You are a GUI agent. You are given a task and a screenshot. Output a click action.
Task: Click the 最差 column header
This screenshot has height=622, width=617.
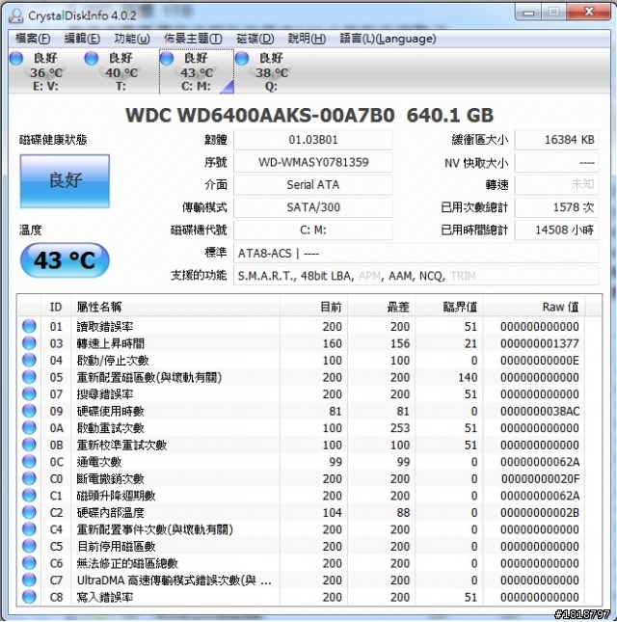click(382, 307)
